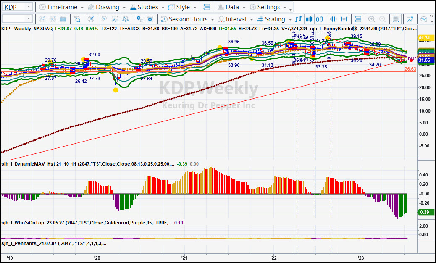Click the stacked-panels icon in second toolbar
This screenshot has width=436, height=263.
[x=358, y=19]
